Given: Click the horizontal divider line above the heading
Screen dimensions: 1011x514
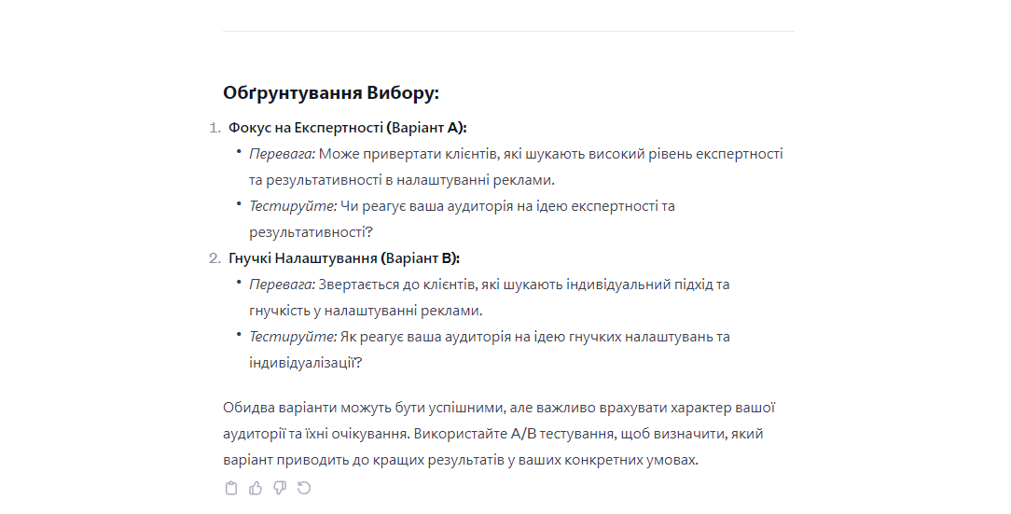Looking at the screenshot, I should click(x=508, y=32).
